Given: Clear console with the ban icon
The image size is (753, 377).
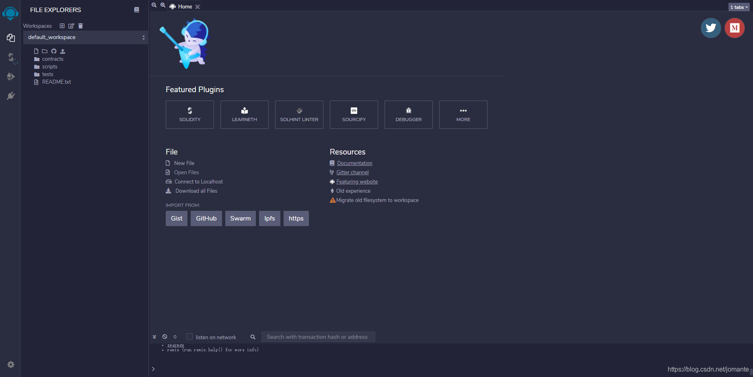Looking at the screenshot, I should [x=165, y=337].
